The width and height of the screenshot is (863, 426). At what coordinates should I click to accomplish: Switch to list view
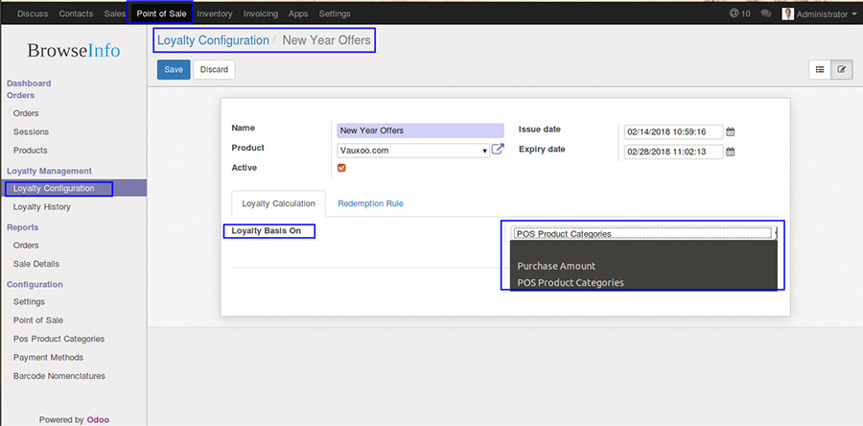tap(820, 70)
